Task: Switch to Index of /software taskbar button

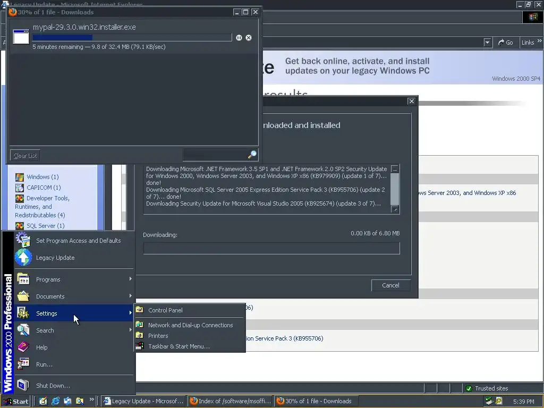Action: 231,401
